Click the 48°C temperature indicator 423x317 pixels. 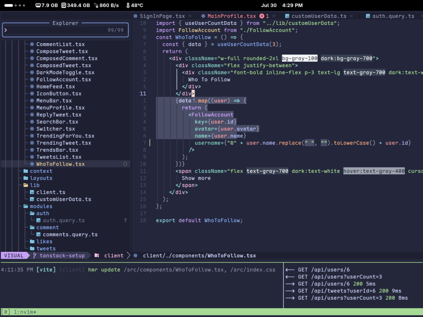135,5
